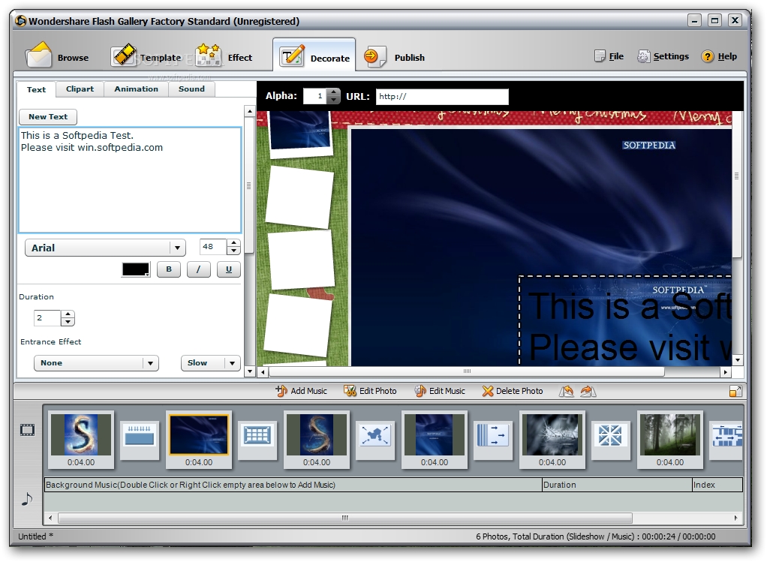Switch to the Sound tab
The width and height of the screenshot is (767, 562).
(191, 89)
